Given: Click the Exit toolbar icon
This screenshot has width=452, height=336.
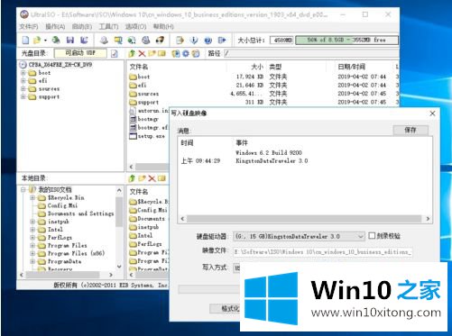Looking at the screenshot, I should pos(222,40).
